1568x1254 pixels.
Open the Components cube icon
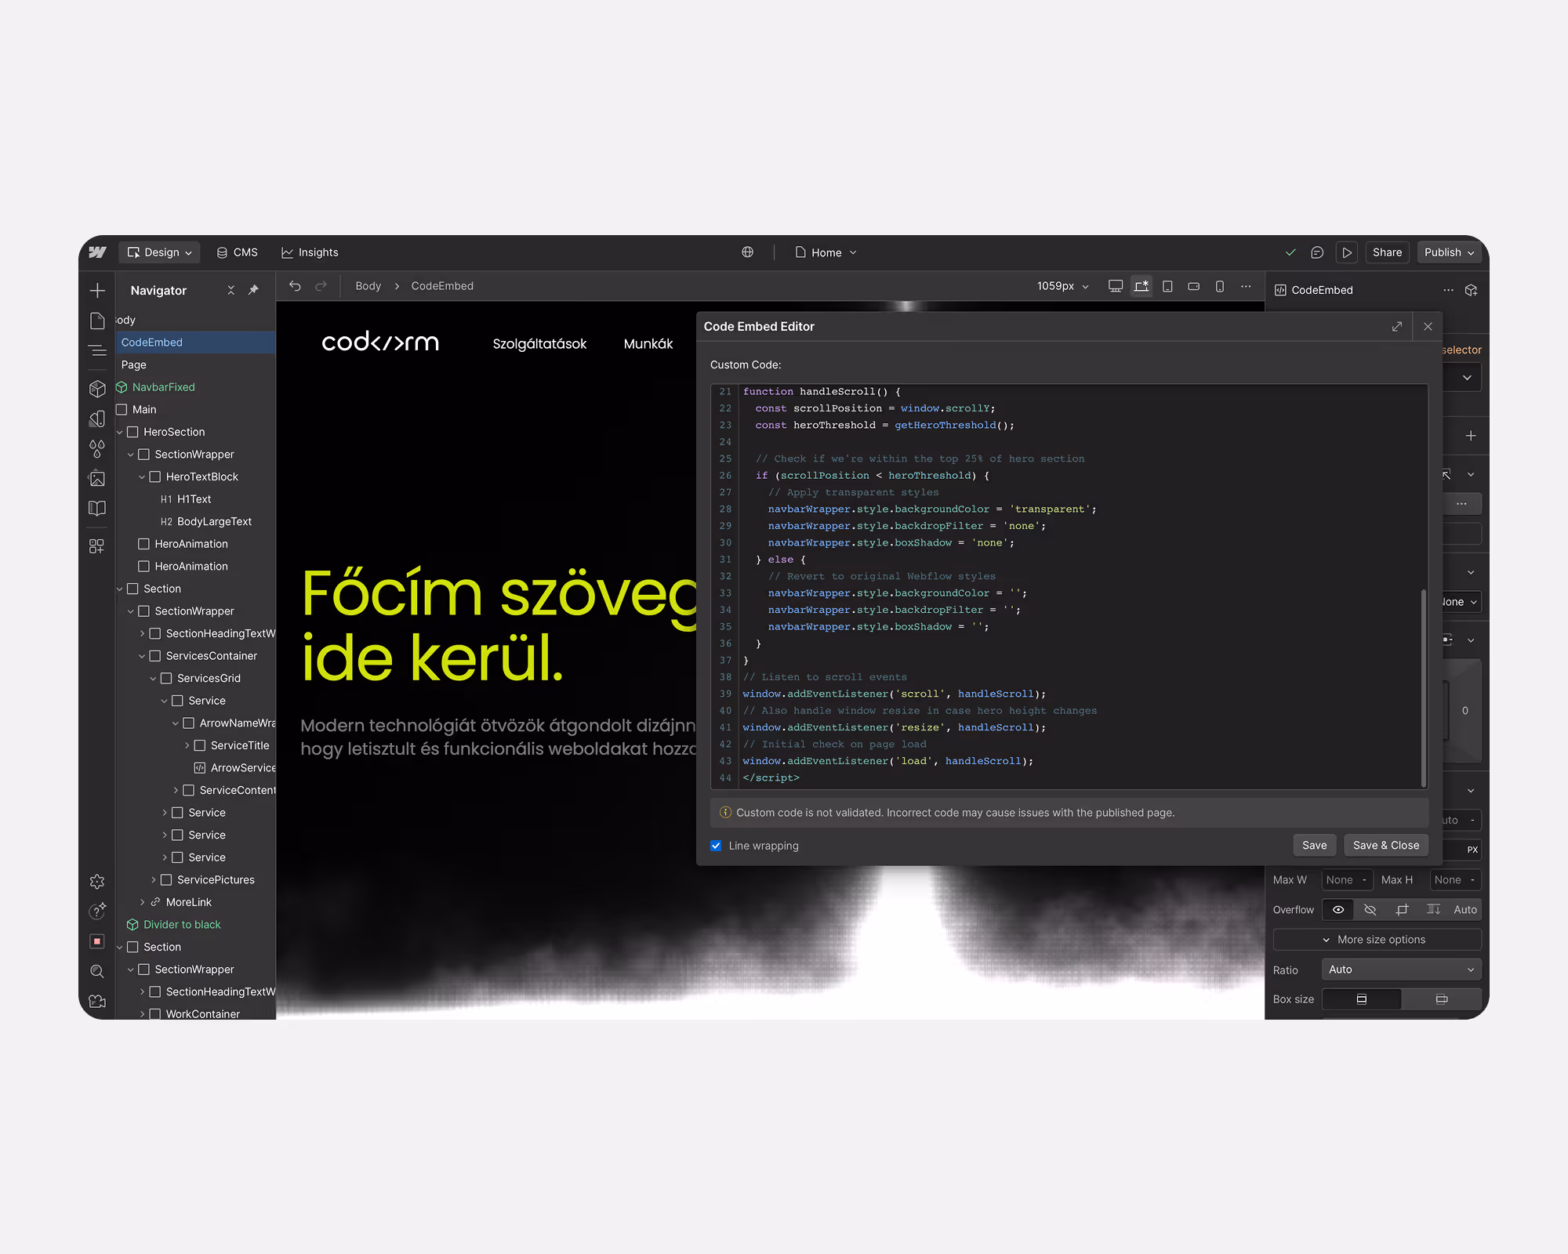(x=97, y=389)
